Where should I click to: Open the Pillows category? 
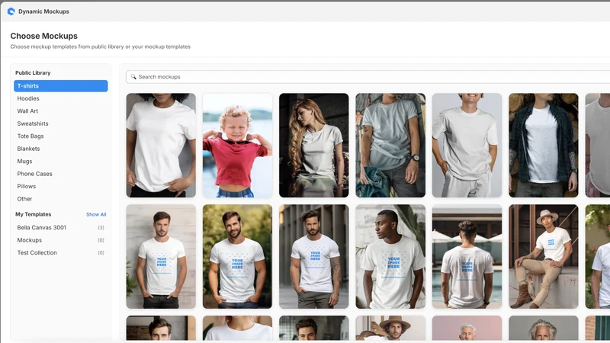pos(61,186)
